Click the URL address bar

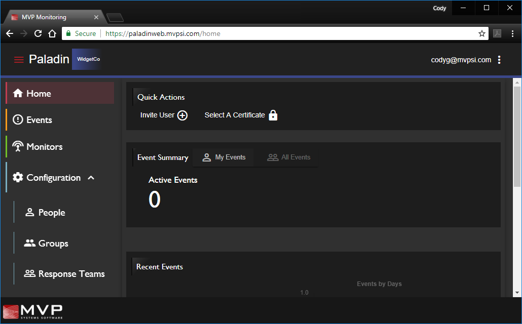coord(304,33)
